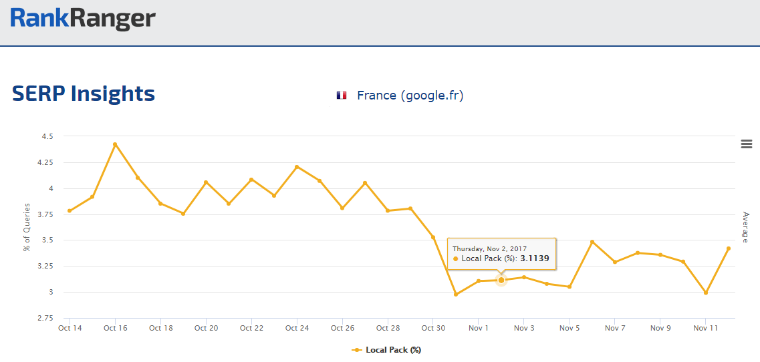Open the chart hamburger menu
The width and height of the screenshot is (760, 362).
click(747, 144)
